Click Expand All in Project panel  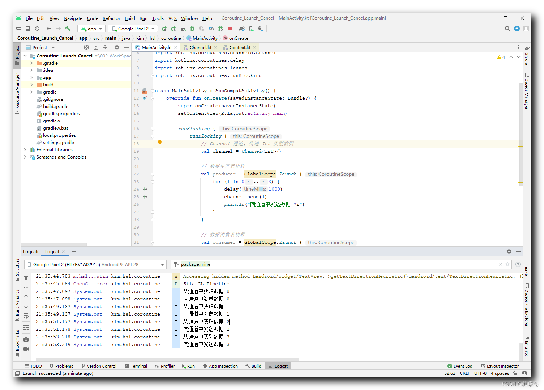tap(96, 47)
